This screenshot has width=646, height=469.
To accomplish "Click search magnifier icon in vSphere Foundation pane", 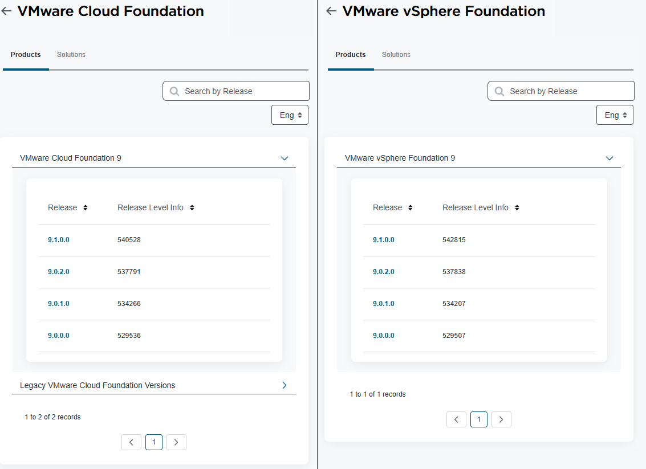I will click(x=499, y=91).
